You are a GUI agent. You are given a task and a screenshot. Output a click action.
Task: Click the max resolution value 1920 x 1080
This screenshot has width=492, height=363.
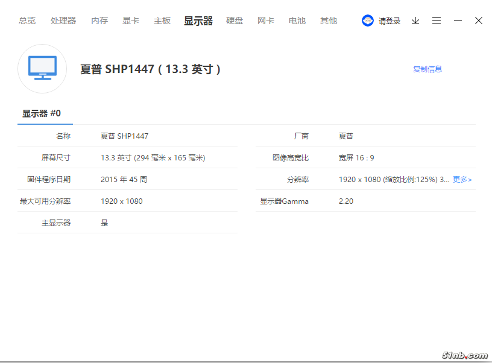coord(122,201)
